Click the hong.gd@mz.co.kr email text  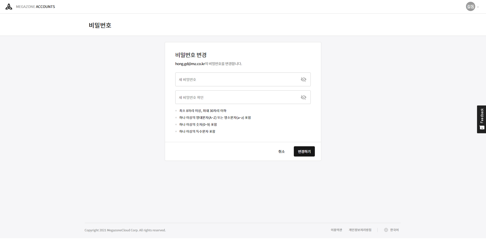pyautogui.click(x=190, y=64)
